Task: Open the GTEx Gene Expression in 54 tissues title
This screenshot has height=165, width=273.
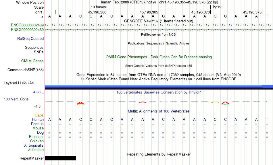Action: [x=159, y=75]
